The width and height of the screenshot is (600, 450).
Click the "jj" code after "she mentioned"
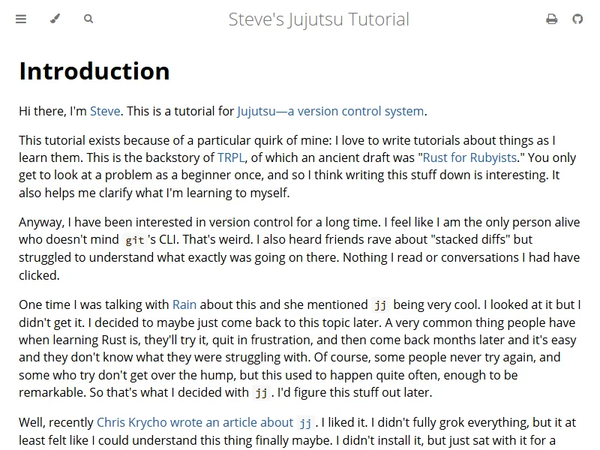coord(381,305)
